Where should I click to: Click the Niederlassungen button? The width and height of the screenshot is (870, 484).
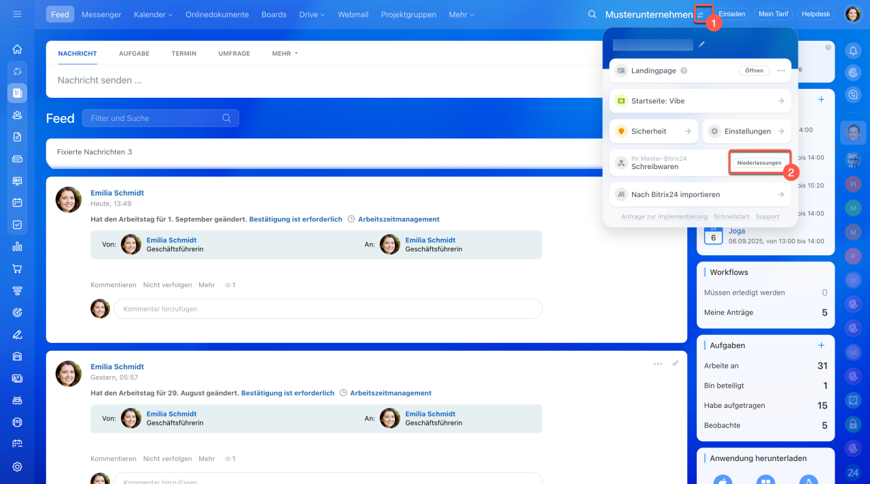tap(759, 163)
